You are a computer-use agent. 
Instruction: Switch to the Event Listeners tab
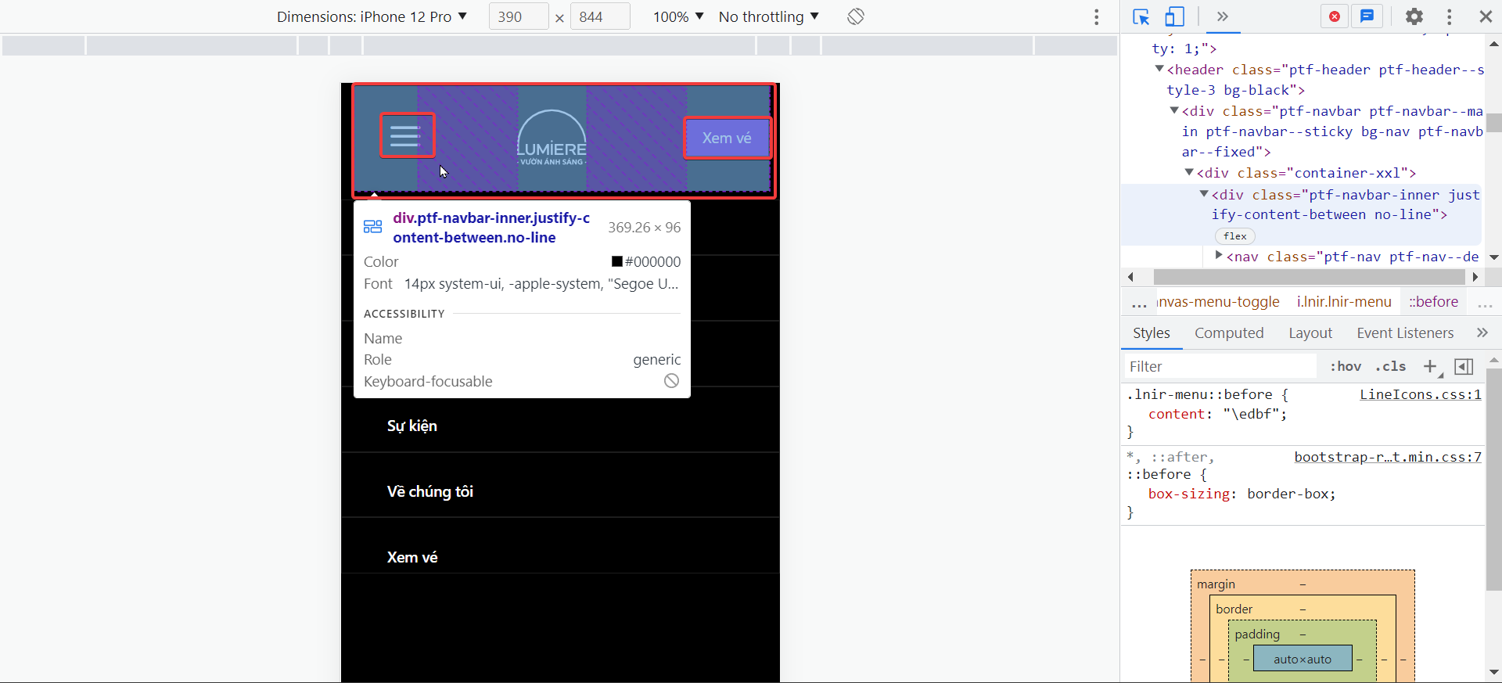[x=1405, y=333]
